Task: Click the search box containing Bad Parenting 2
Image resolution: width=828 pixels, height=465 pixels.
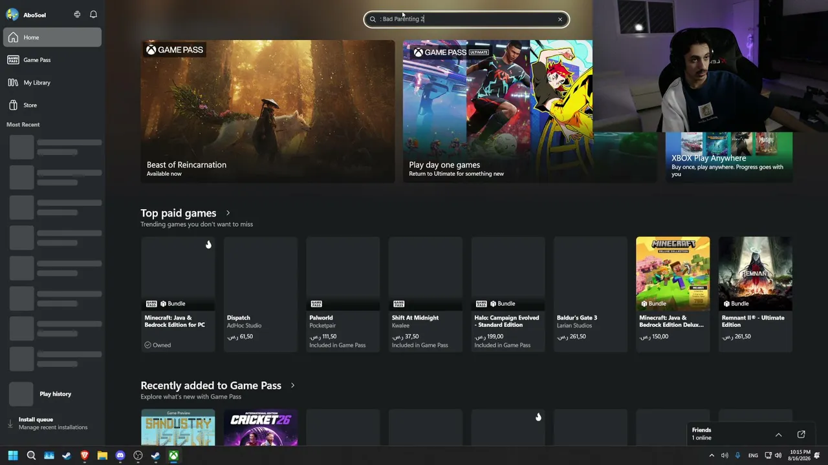Action: [466, 19]
